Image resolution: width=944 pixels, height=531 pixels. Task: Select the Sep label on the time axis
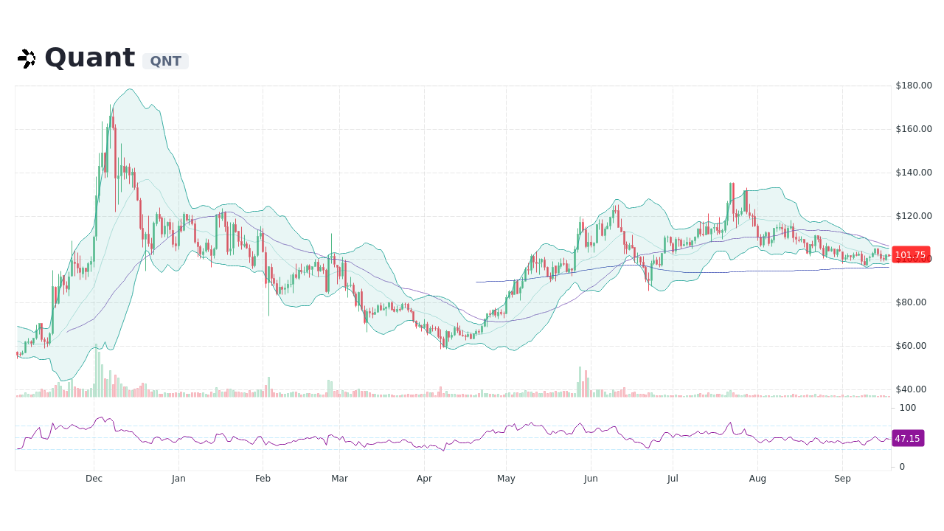pos(842,478)
